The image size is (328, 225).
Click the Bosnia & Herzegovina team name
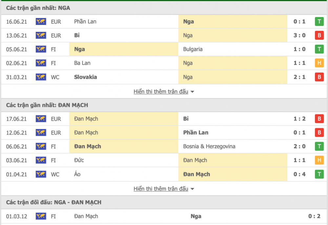tap(209, 146)
